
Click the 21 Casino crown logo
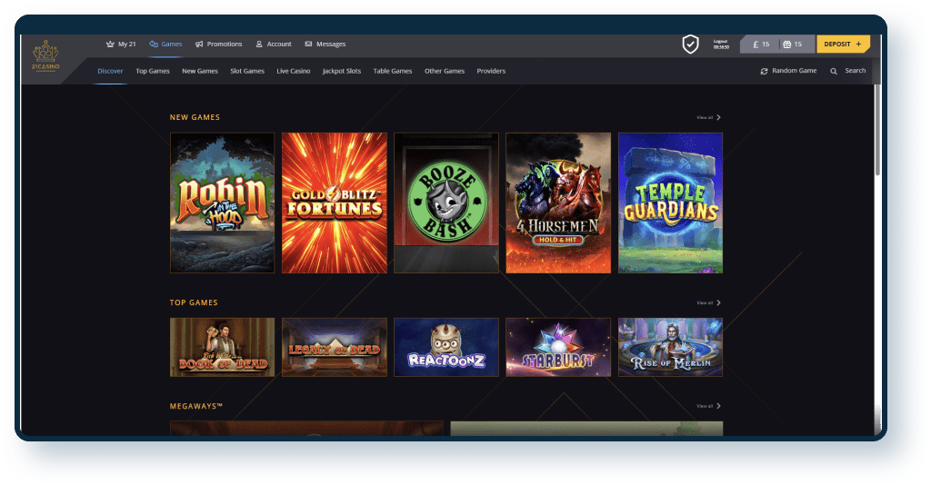(x=45, y=55)
